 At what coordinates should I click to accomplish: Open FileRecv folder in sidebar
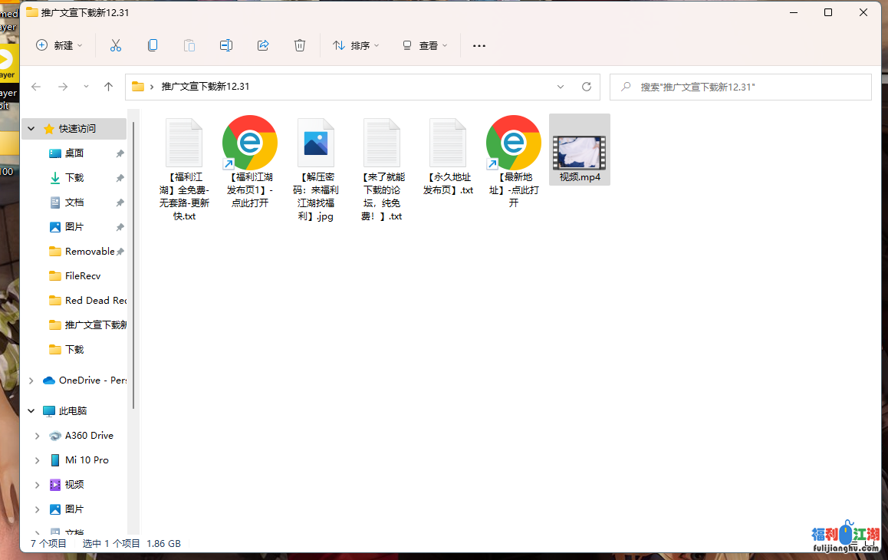coord(82,276)
